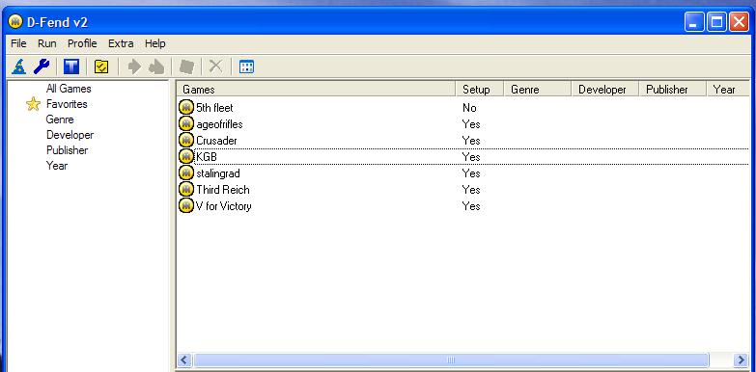Select the V for Victory game name
This screenshot has height=372, width=756.
(x=224, y=206)
